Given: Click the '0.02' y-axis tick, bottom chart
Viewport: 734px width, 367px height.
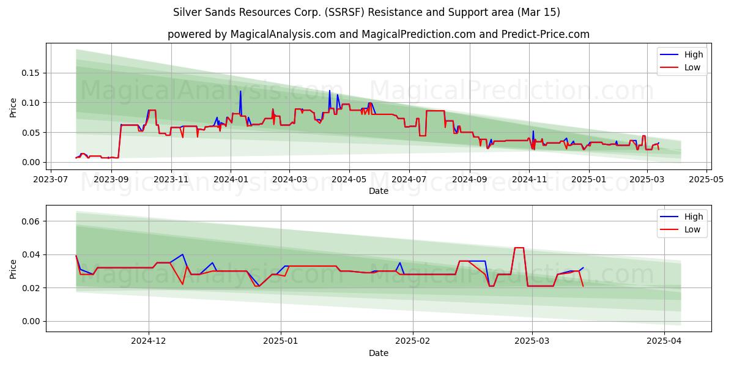Looking at the screenshot, I should click(32, 288).
